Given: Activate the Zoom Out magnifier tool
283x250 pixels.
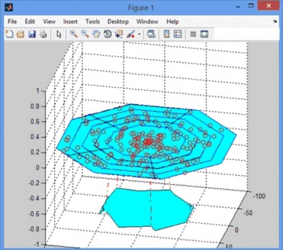Looking at the screenshot, I should (x=85, y=34).
